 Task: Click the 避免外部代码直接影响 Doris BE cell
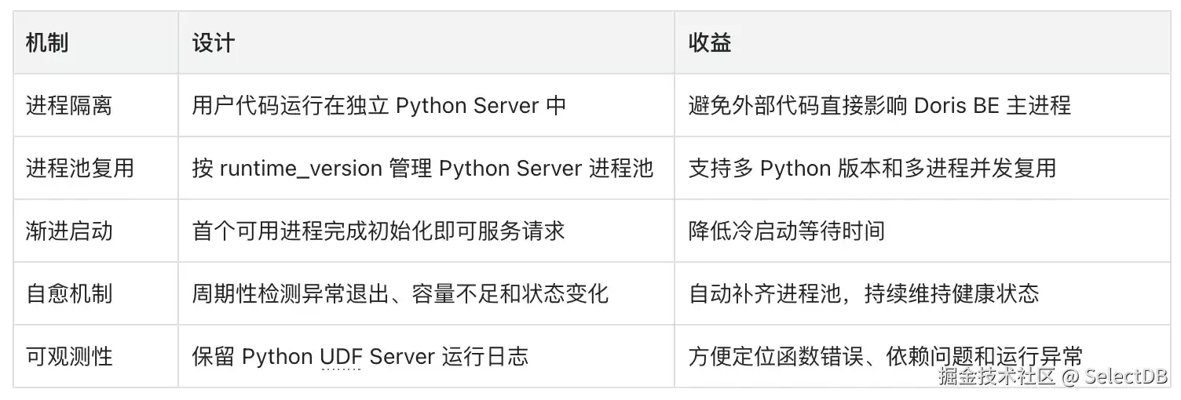(x=921, y=105)
